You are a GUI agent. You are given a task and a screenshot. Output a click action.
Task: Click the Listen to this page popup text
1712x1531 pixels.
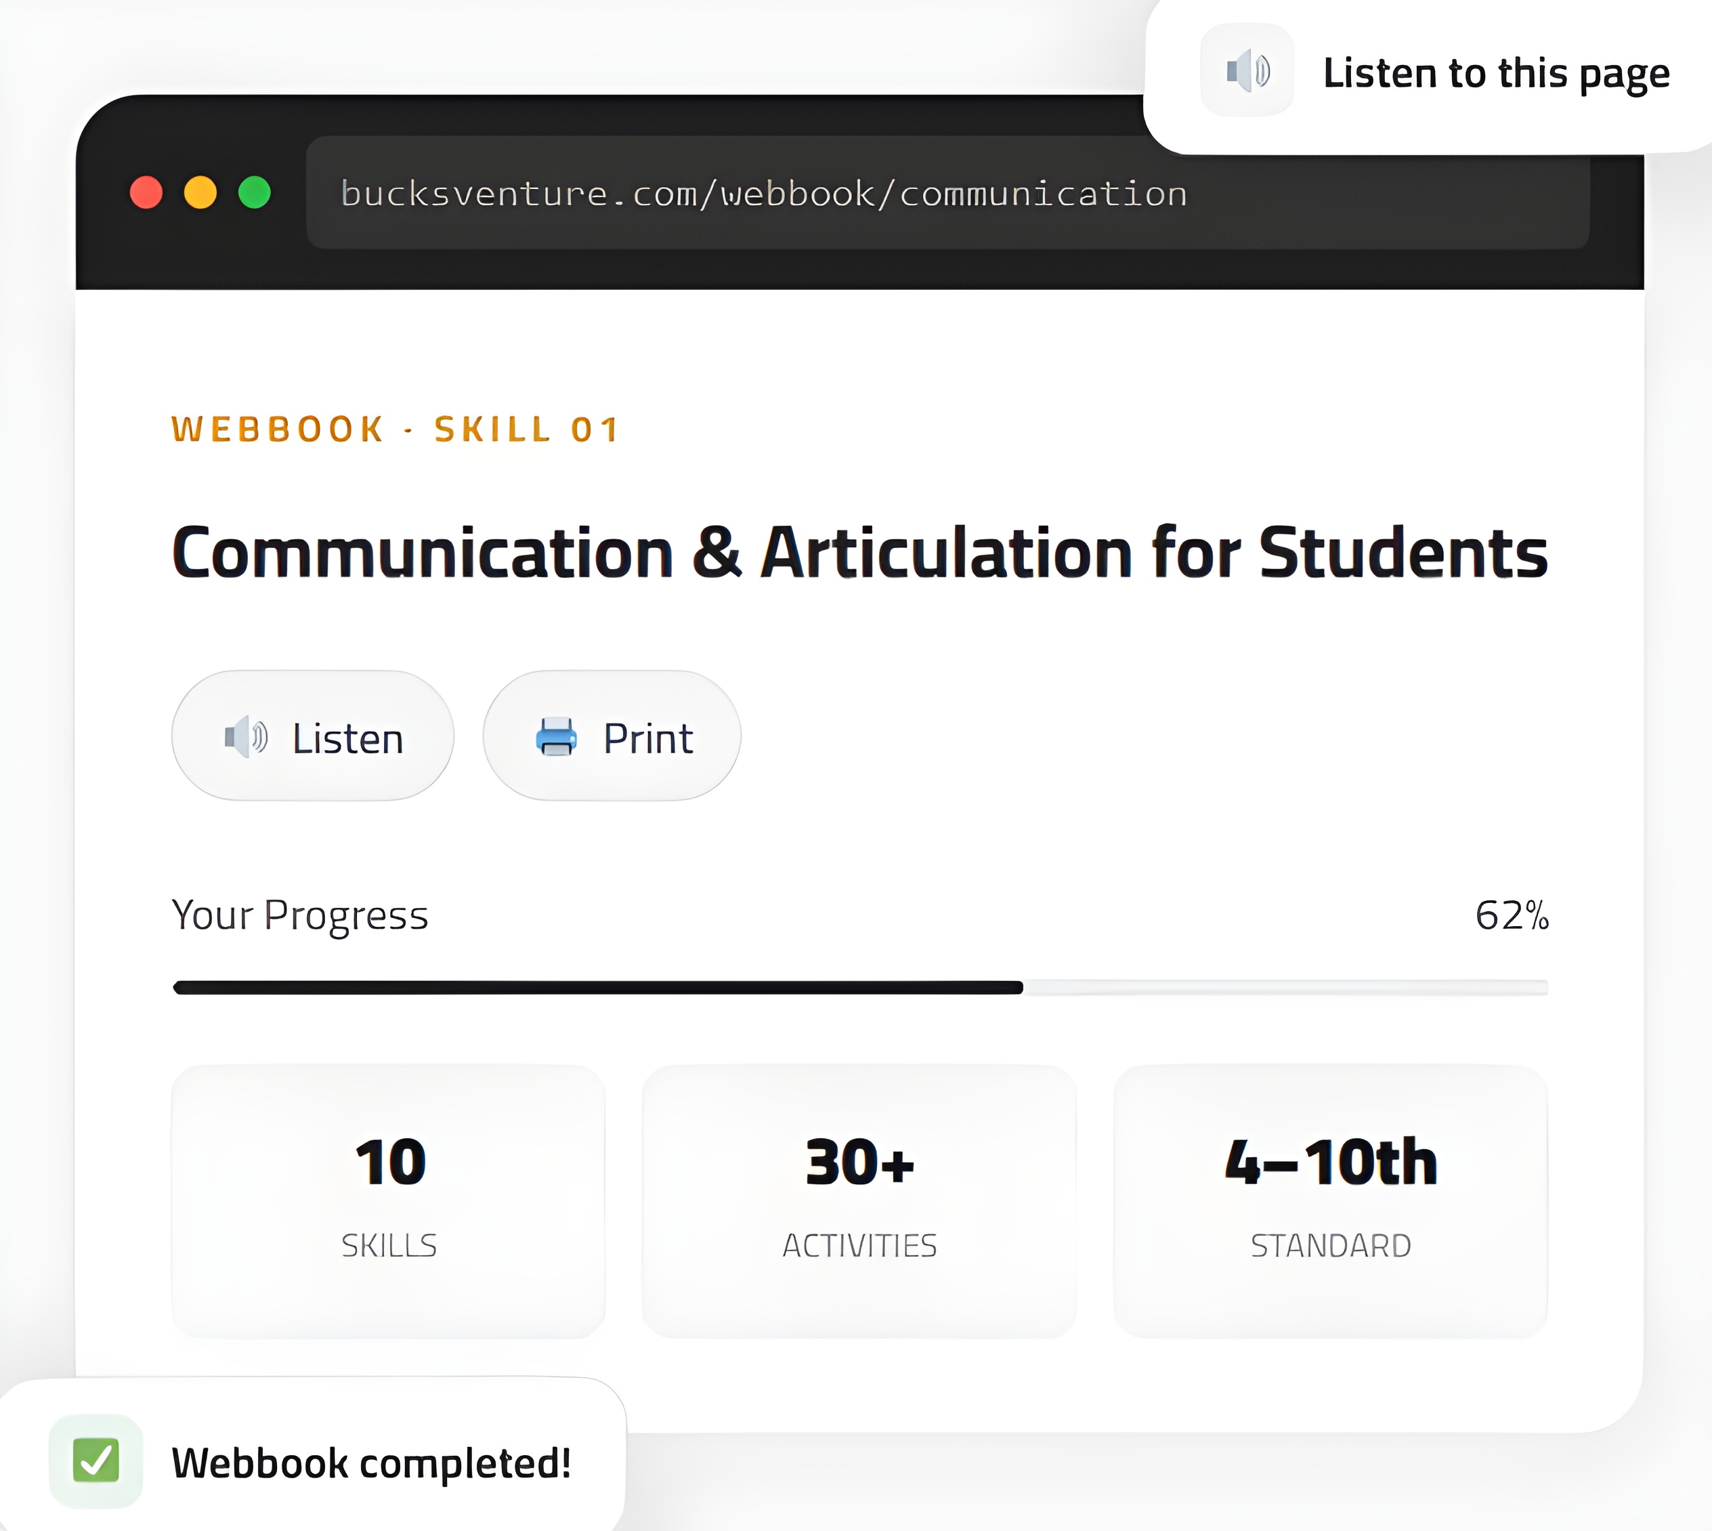point(1496,73)
